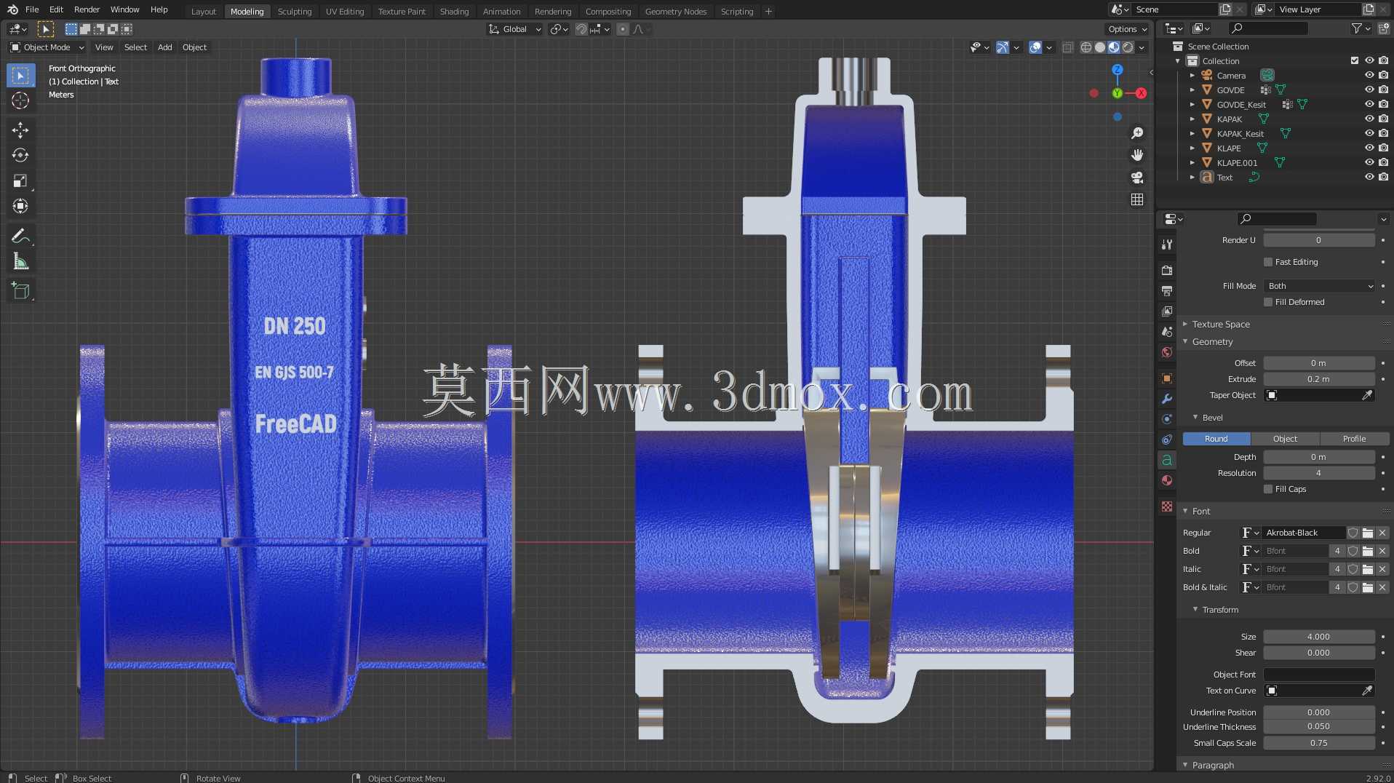This screenshot has height=783, width=1394.
Task: Open the File menu
Action: coord(32,9)
